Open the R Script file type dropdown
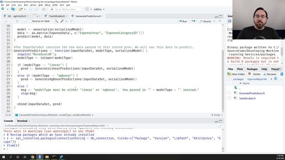 pos(217,115)
